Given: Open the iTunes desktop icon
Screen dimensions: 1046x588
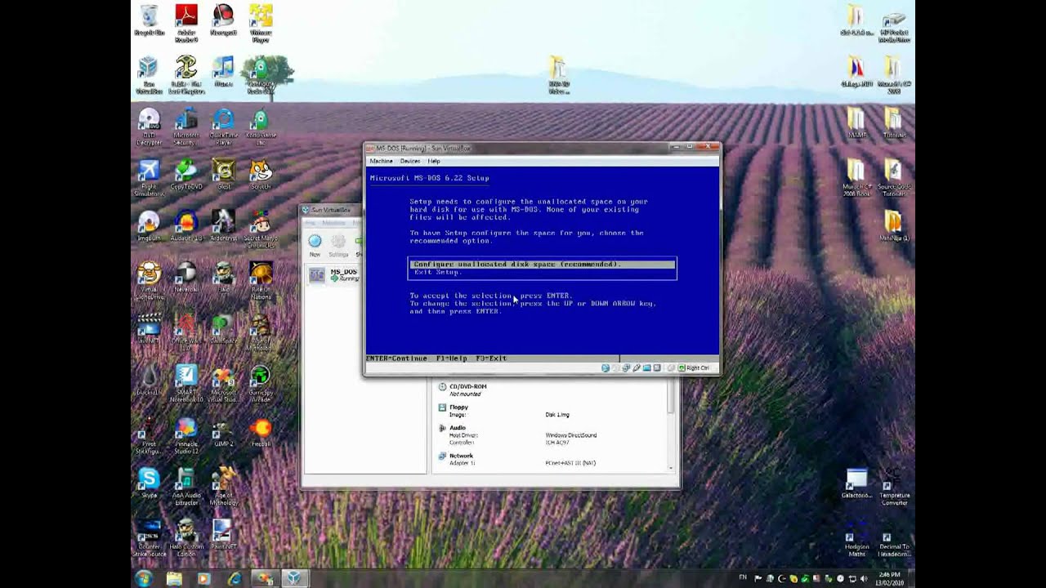Looking at the screenshot, I should (x=223, y=72).
